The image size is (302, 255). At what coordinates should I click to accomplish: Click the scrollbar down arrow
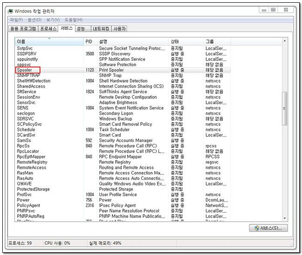[284, 218]
